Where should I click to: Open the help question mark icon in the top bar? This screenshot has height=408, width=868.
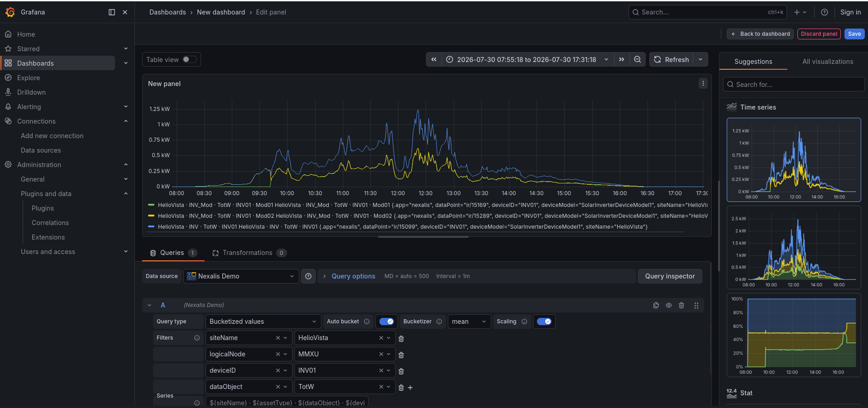tap(825, 12)
